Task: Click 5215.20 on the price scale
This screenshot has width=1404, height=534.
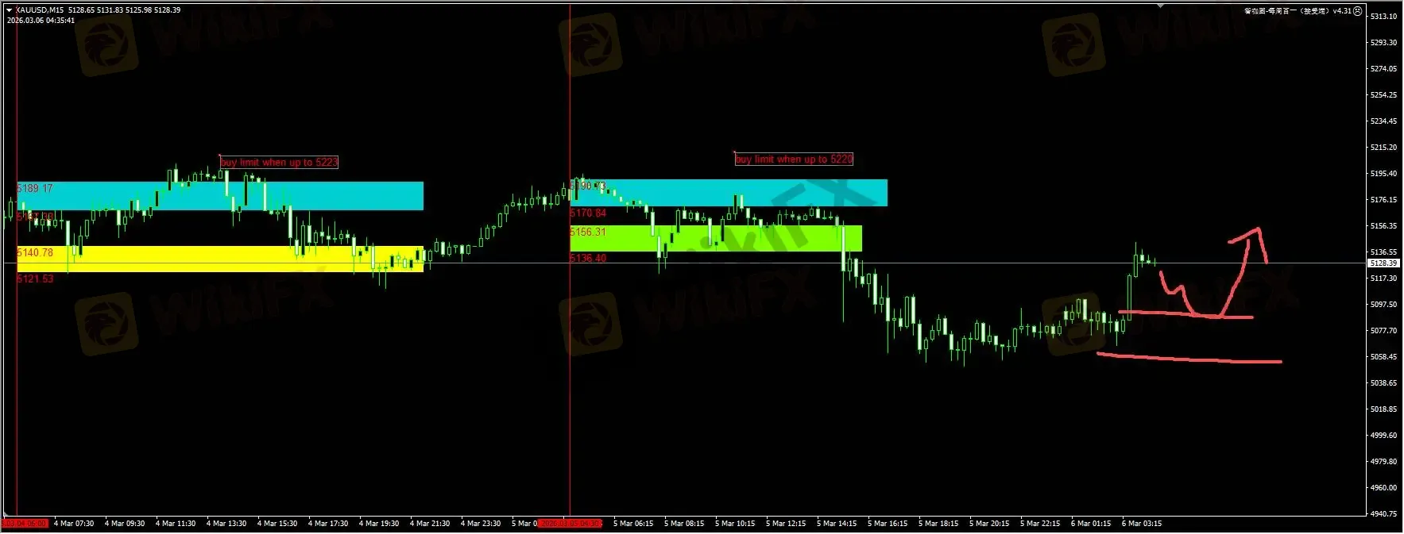Action: (1383, 148)
